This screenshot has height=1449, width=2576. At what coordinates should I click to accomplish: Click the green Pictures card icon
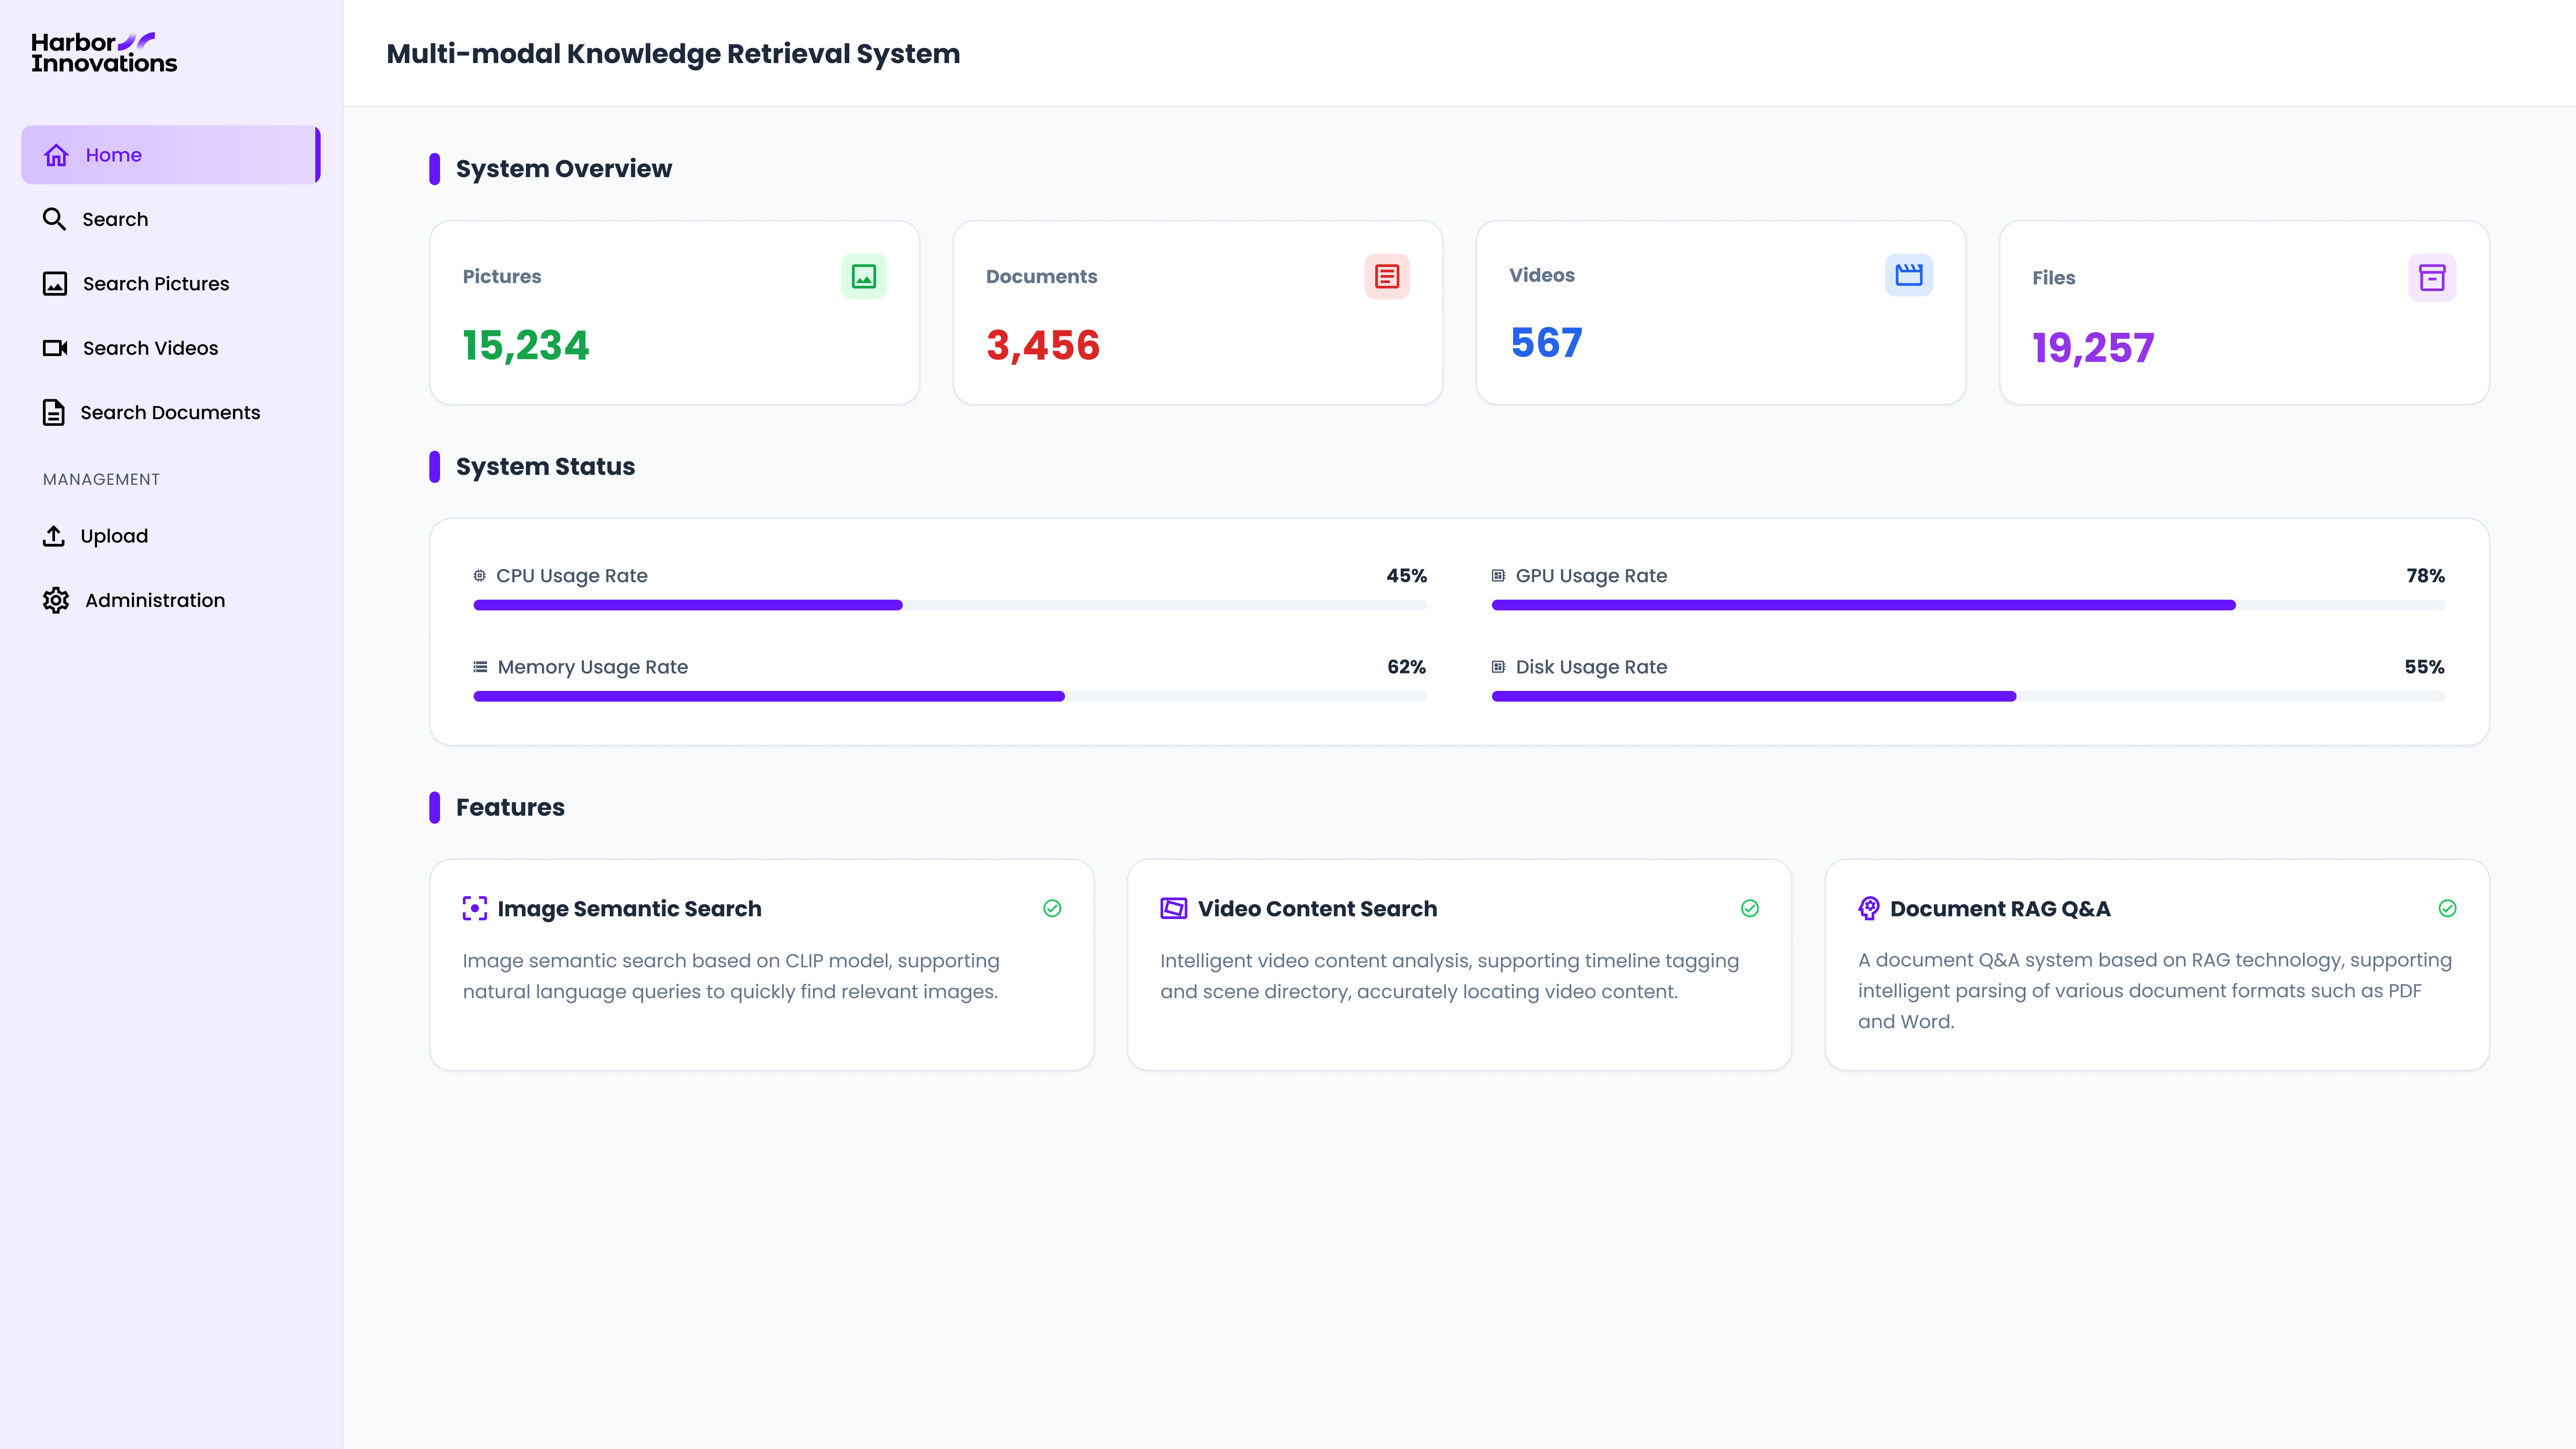(864, 276)
